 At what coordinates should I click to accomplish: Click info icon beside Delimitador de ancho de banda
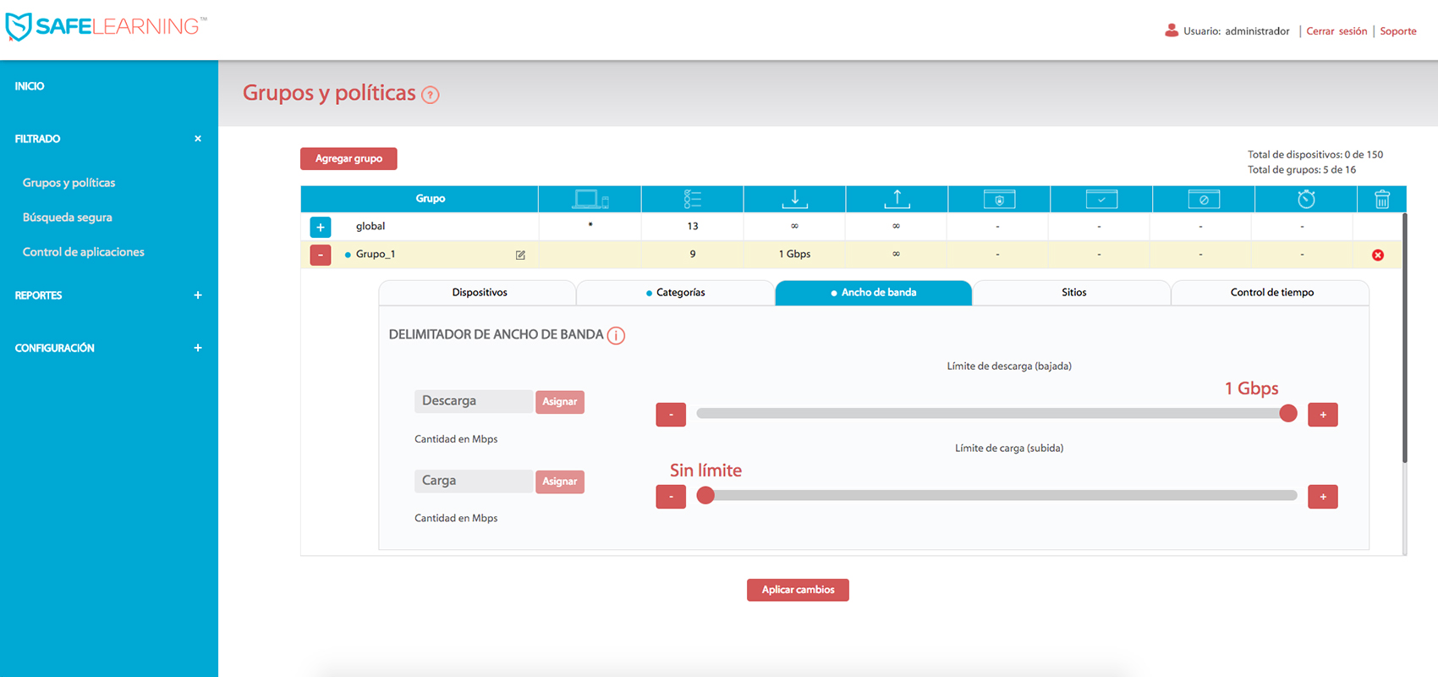[617, 336]
